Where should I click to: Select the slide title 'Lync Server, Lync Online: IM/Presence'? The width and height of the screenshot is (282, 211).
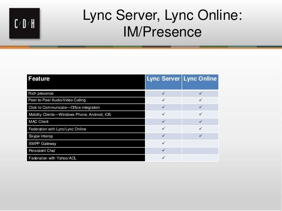coord(162,23)
